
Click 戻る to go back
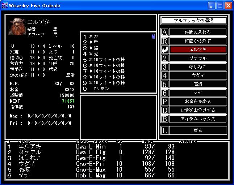(198, 130)
